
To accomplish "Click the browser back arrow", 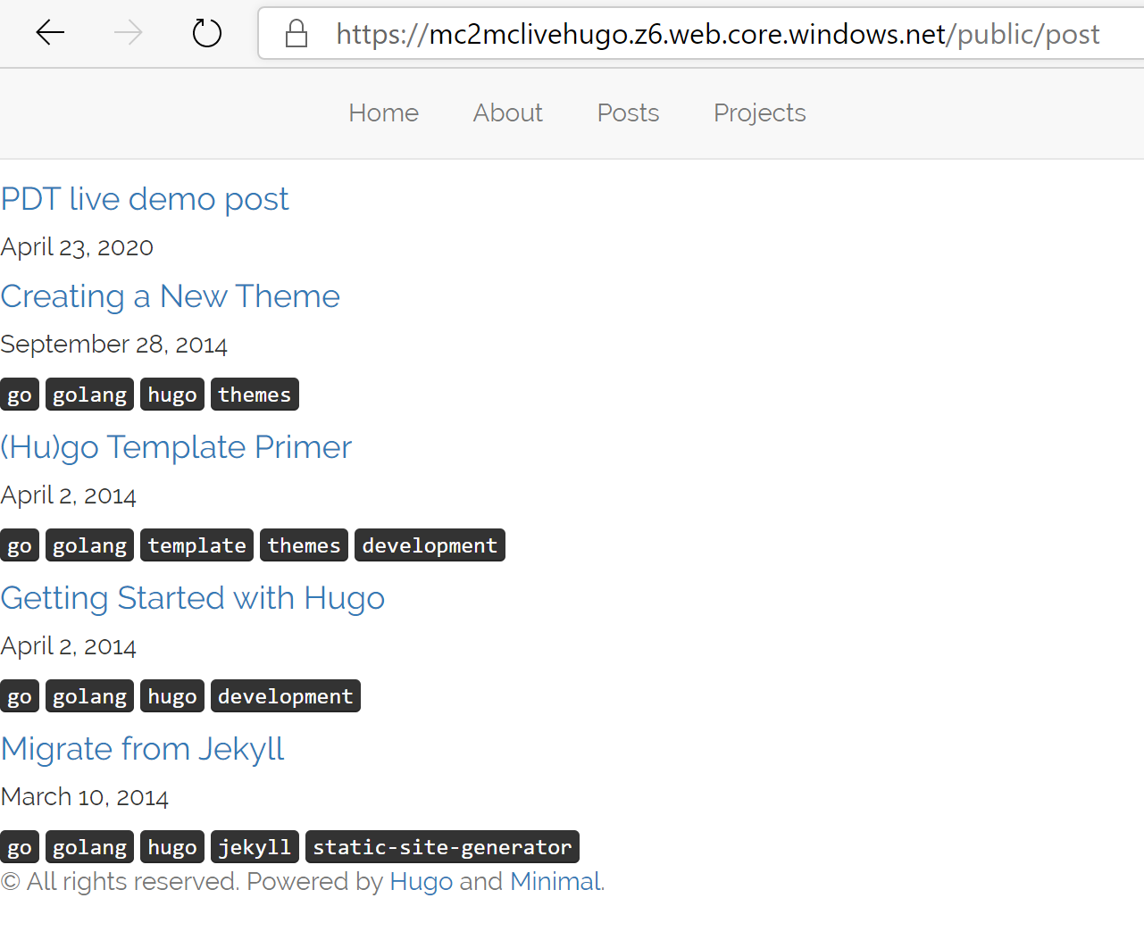I will pyautogui.click(x=50, y=34).
